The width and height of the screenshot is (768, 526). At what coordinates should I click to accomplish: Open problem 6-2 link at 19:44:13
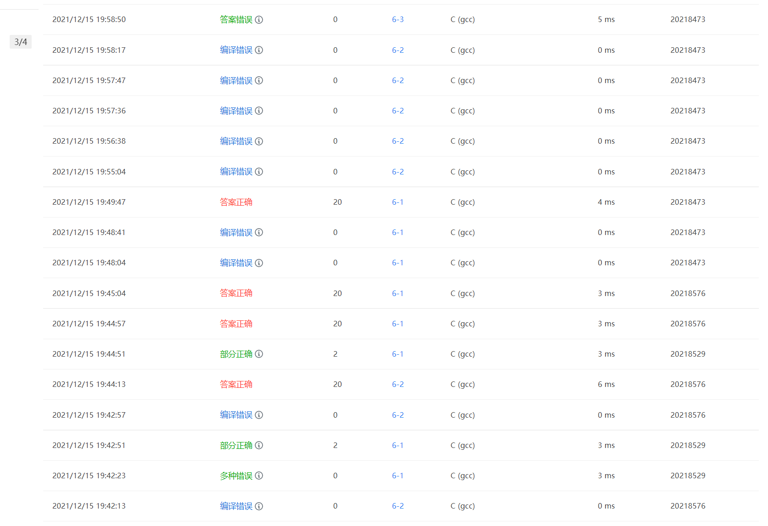coord(398,384)
